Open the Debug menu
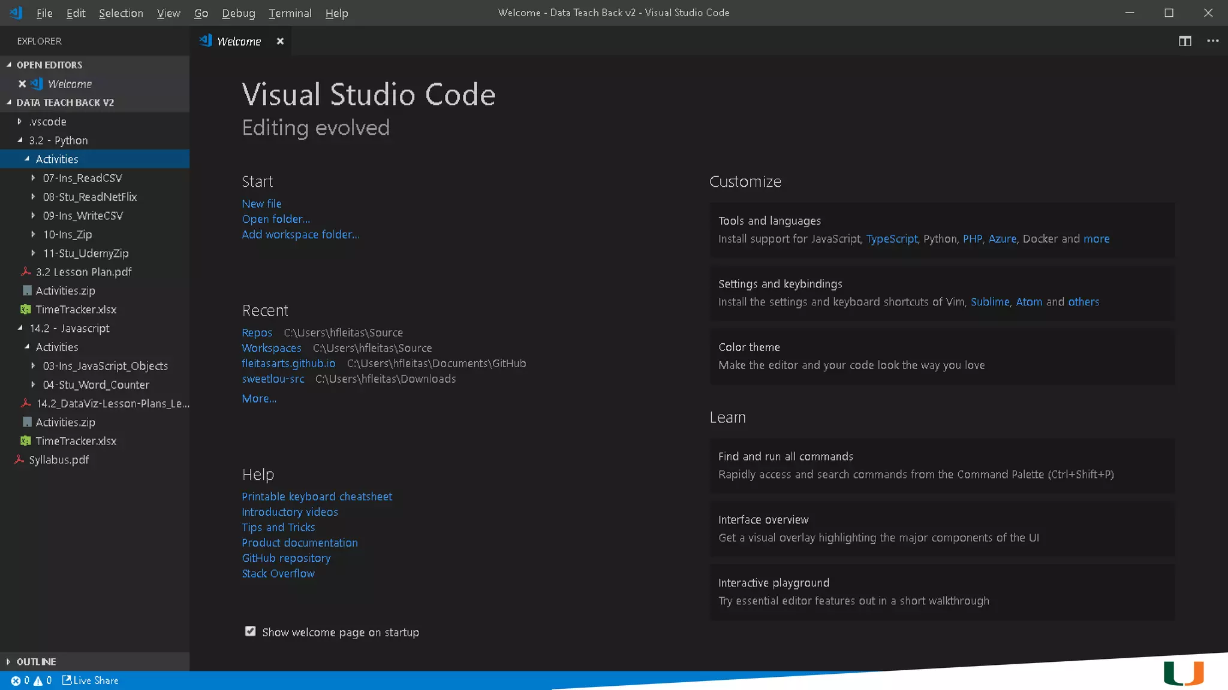 click(x=238, y=13)
